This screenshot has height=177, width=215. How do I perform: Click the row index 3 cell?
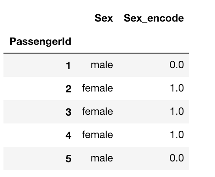point(68,112)
